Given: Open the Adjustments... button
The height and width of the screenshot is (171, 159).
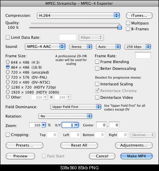Looking at the screenshot, I should click(134, 145).
